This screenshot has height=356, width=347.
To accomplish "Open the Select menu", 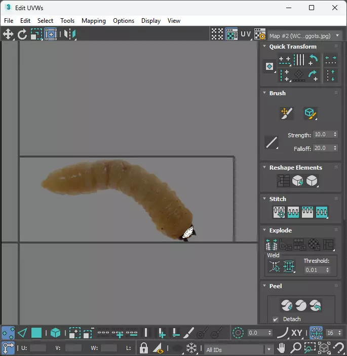I will [x=45, y=21].
